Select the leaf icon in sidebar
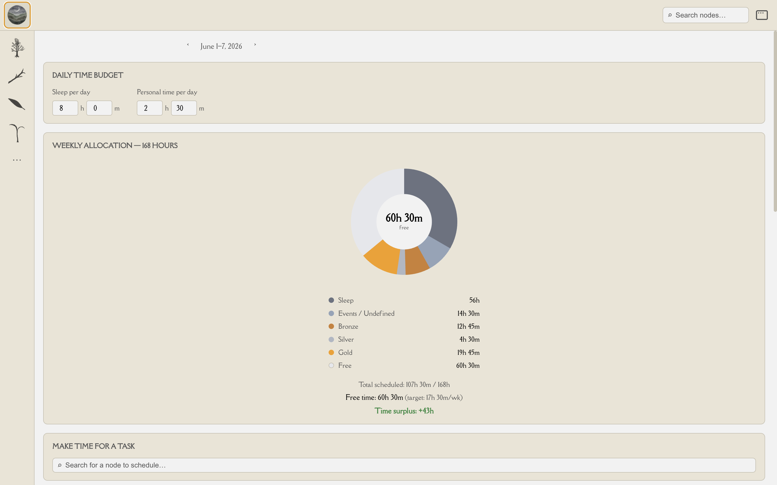The height and width of the screenshot is (485, 777). pyautogui.click(x=17, y=104)
